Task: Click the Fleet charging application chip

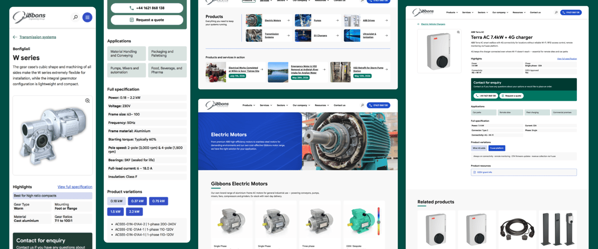Action: pyautogui.click(x=537, y=113)
